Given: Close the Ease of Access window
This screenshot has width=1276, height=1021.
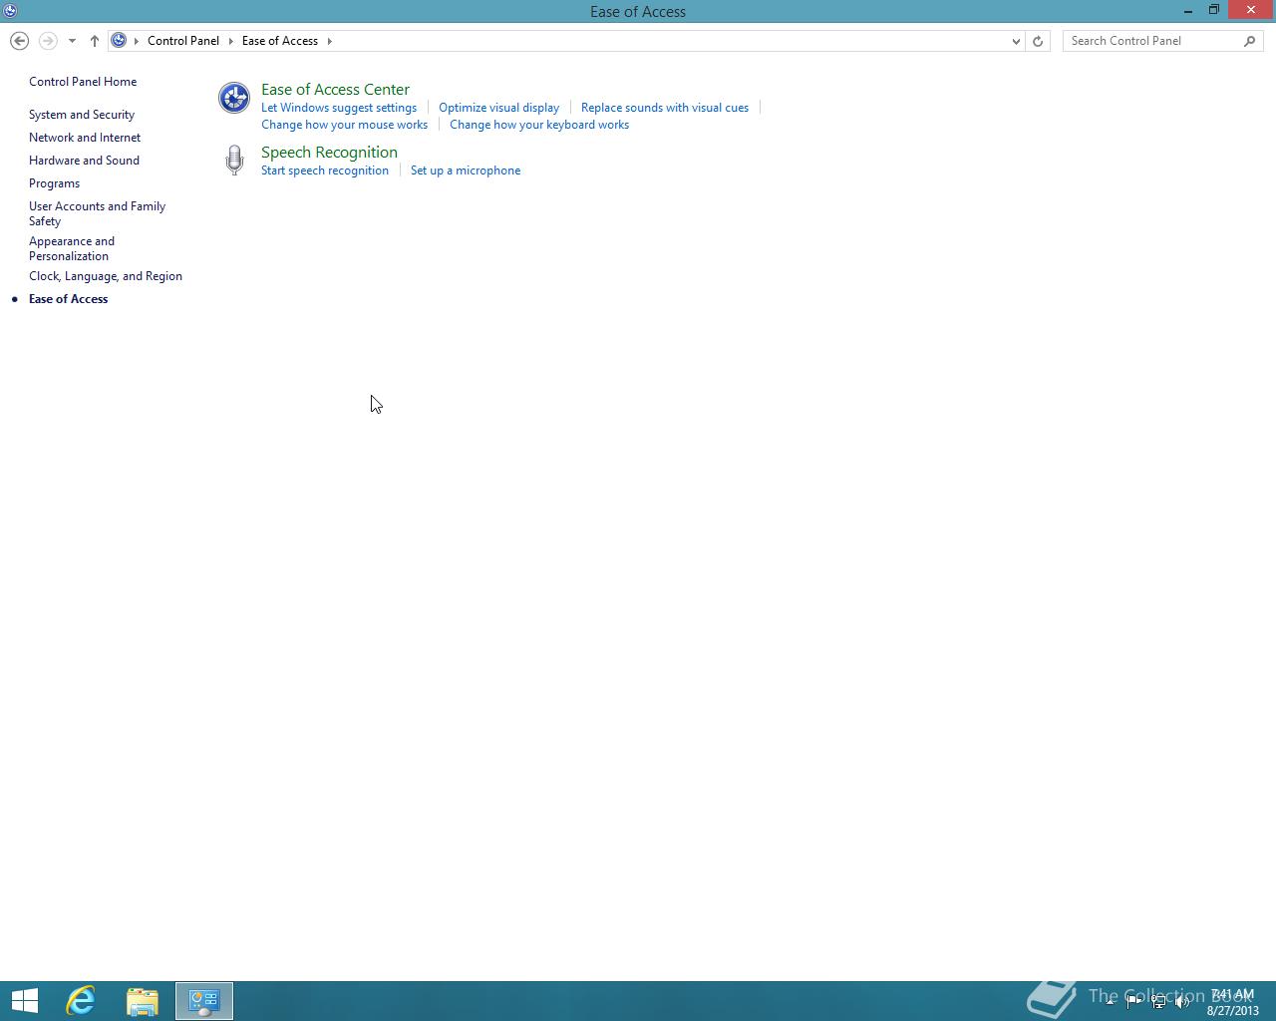Looking at the screenshot, I should [1251, 10].
